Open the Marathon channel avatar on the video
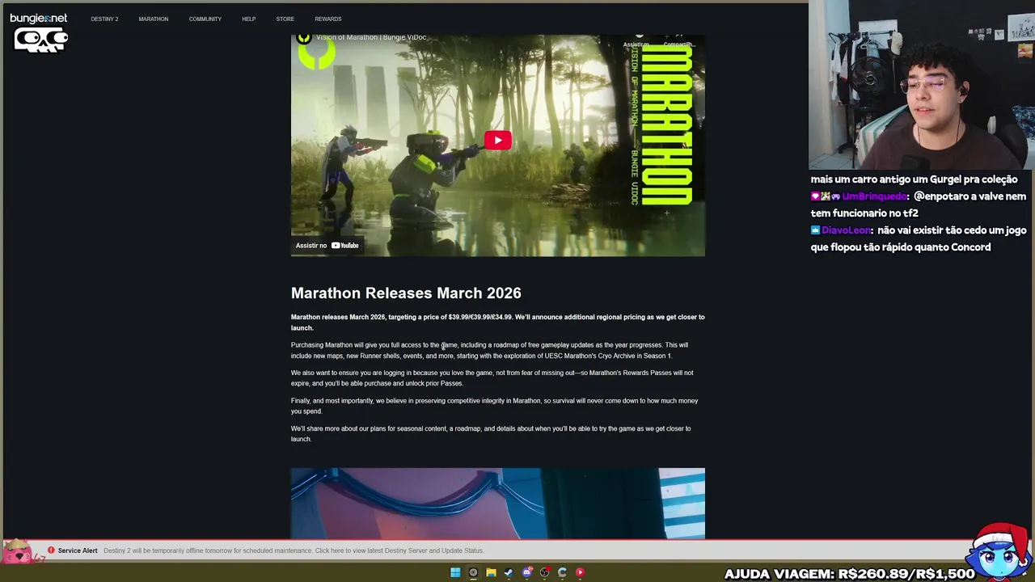Screen dimensions: 1035x582 coord(303,37)
